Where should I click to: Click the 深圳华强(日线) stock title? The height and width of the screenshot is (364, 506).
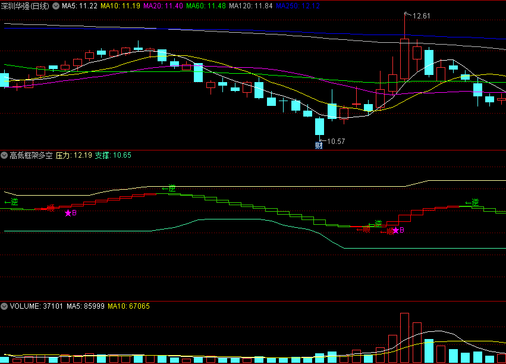(x=25, y=6)
